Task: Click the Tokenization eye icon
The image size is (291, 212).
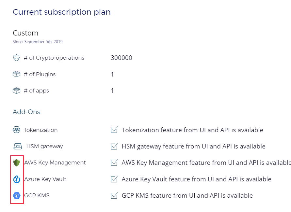Action: [x=16, y=130]
